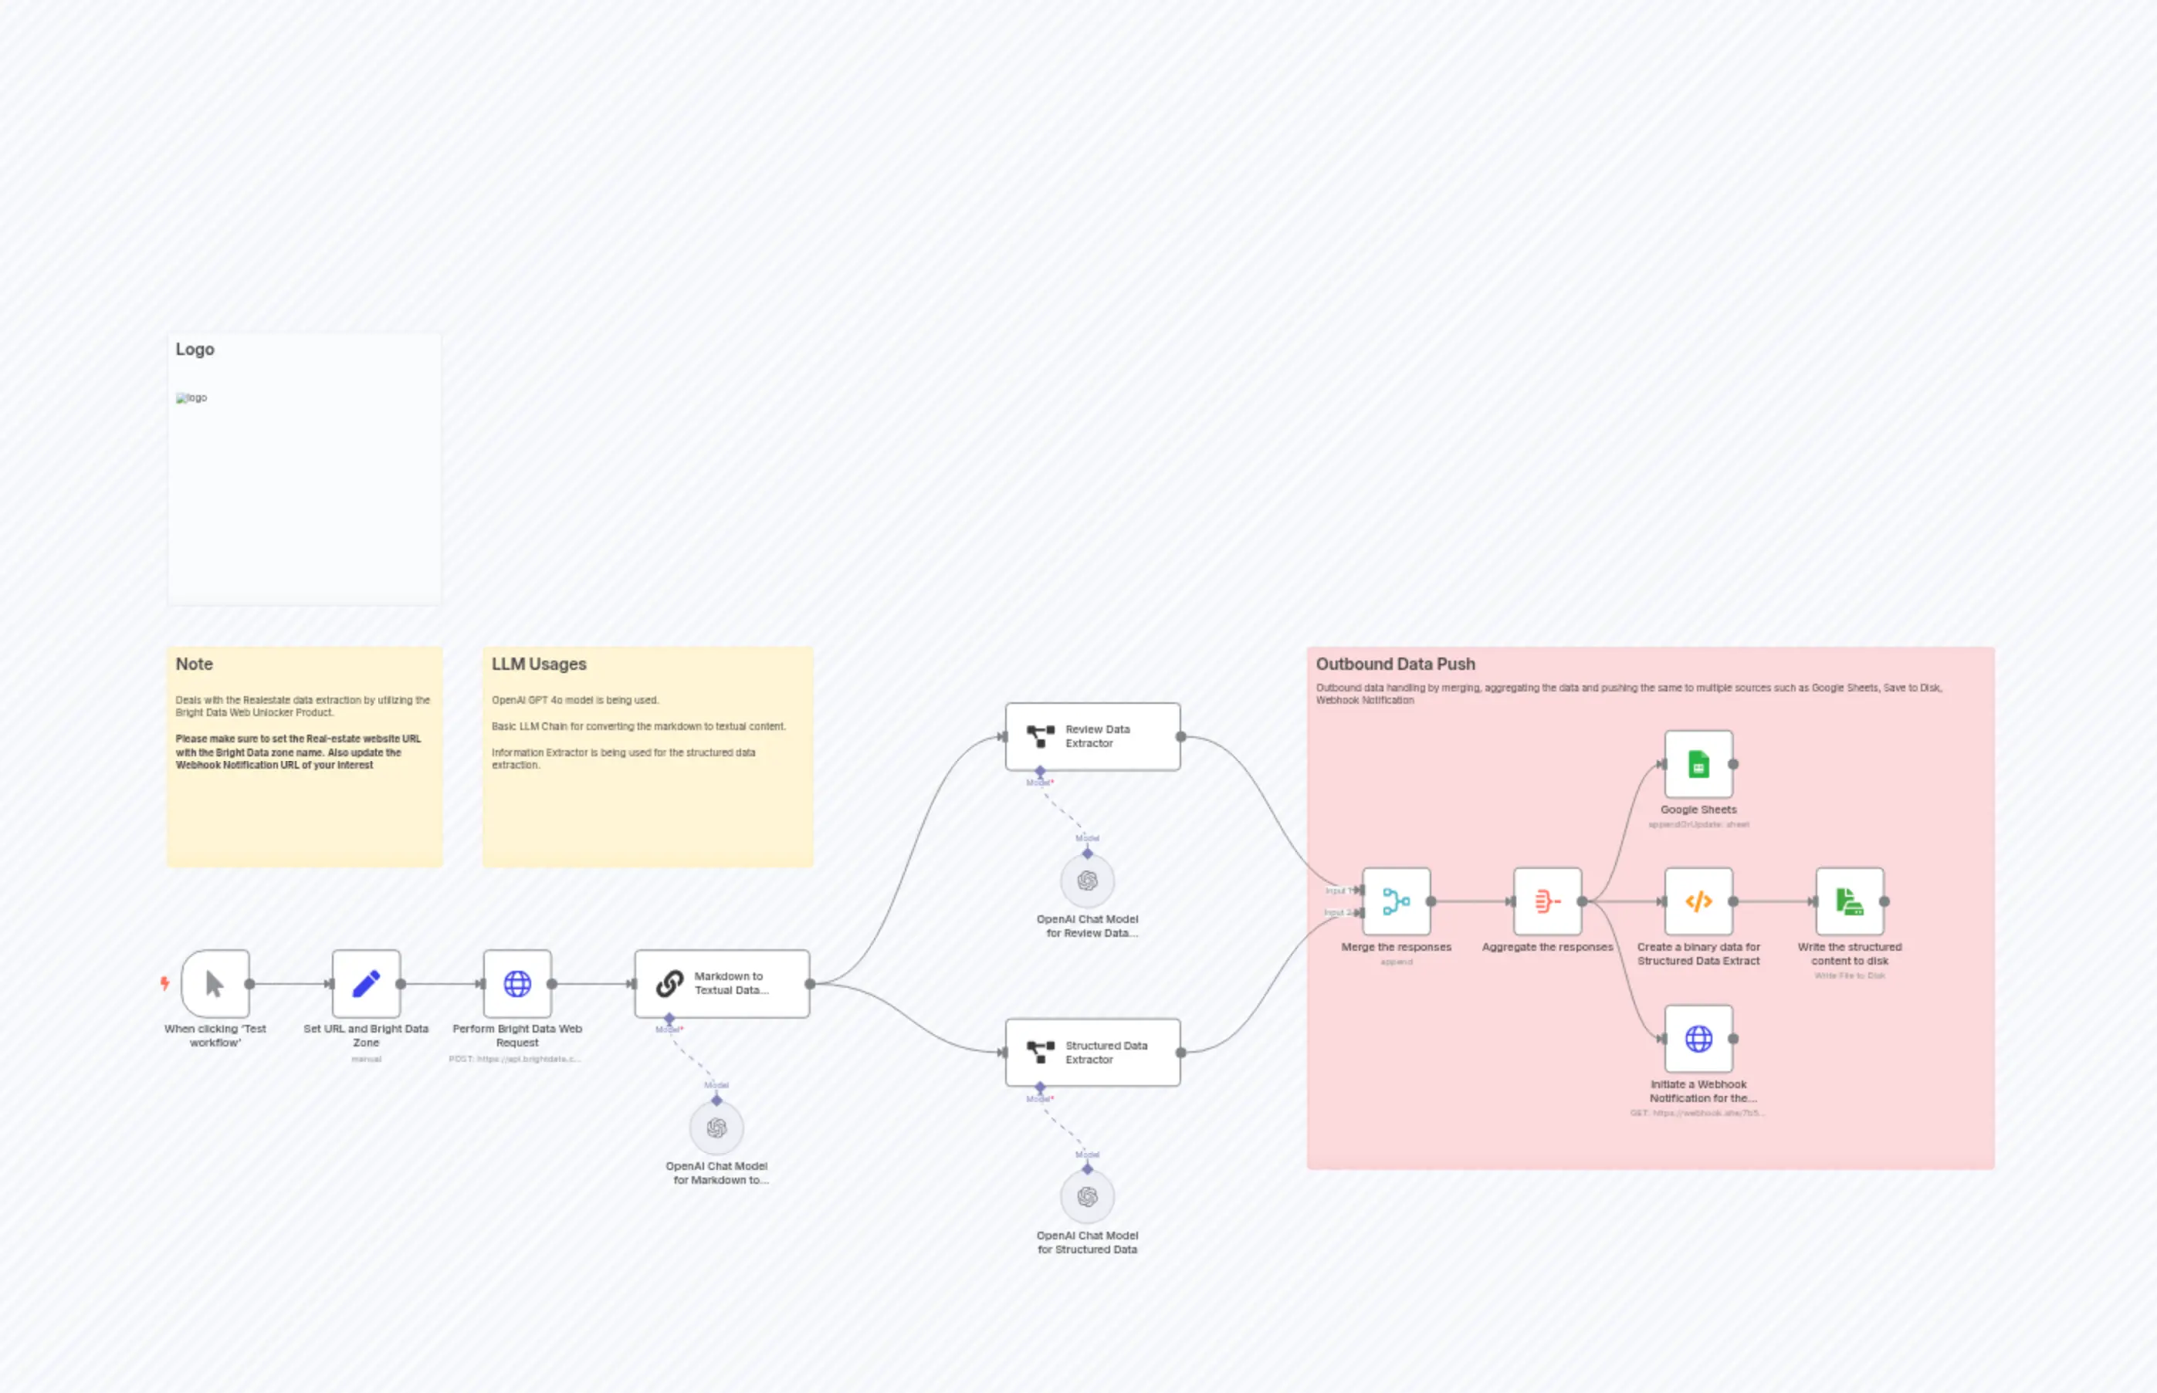Click the Outbound Data Push sticky note title
Viewport: 2157px width, 1393px height.
pos(1394,664)
